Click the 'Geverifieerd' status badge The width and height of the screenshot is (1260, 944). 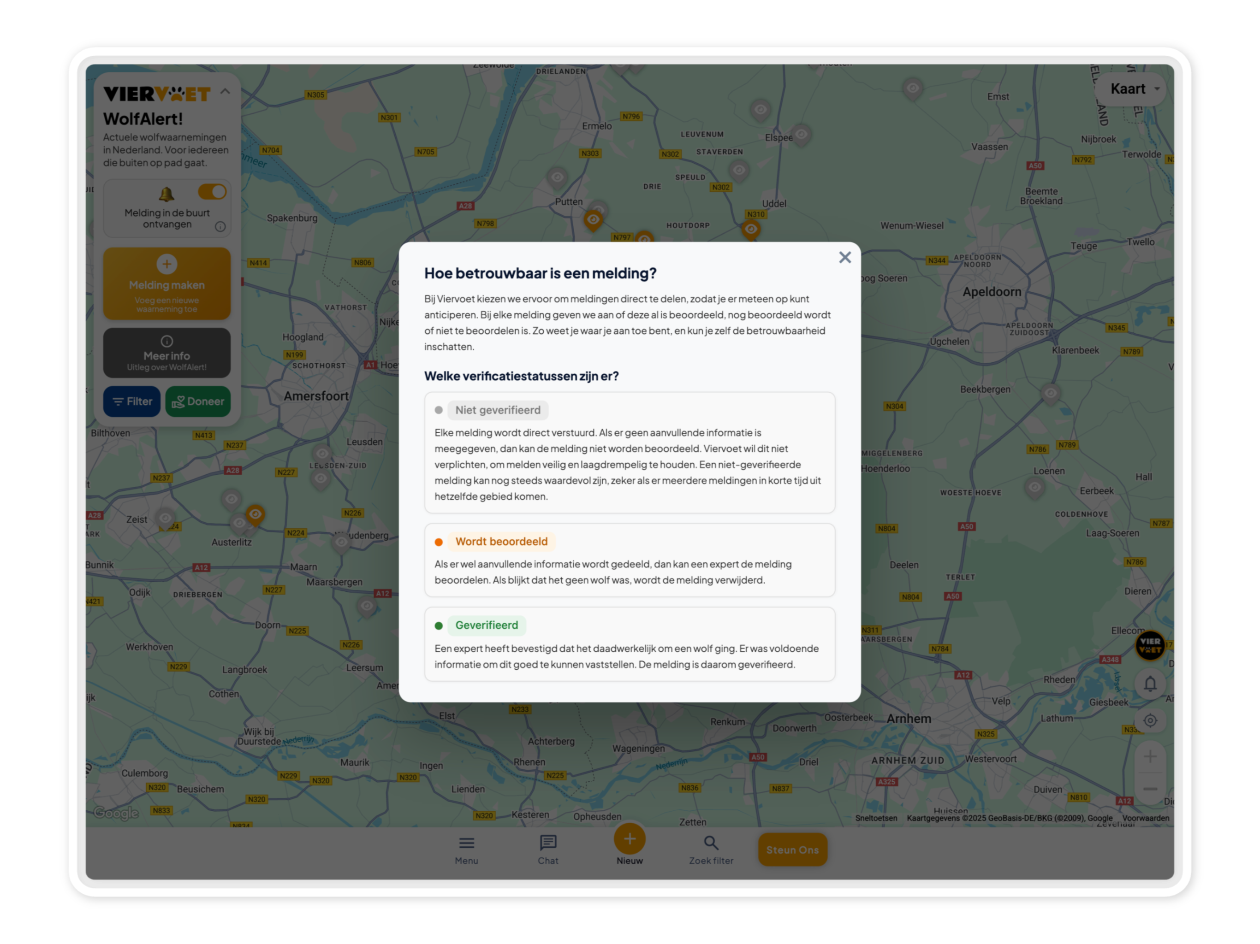pos(487,625)
